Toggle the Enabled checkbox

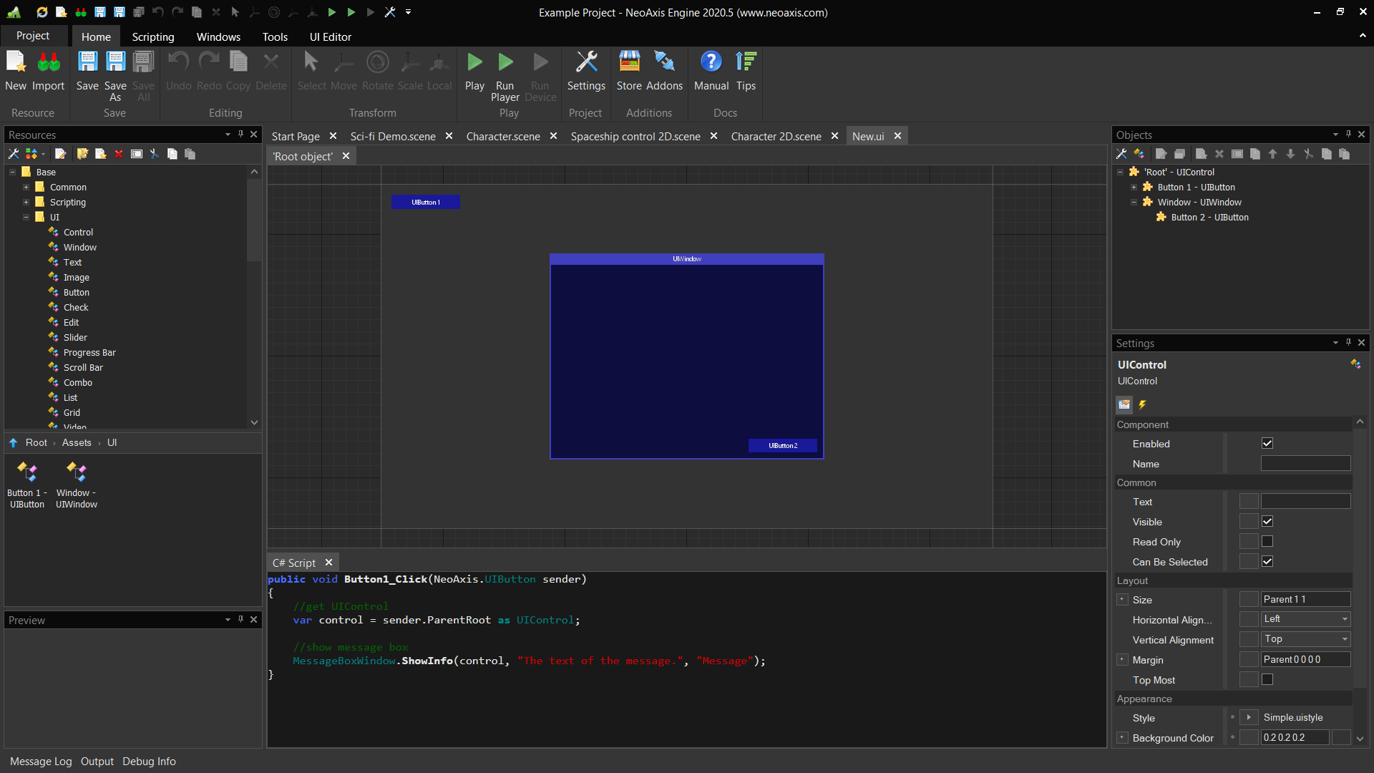tap(1267, 444)
